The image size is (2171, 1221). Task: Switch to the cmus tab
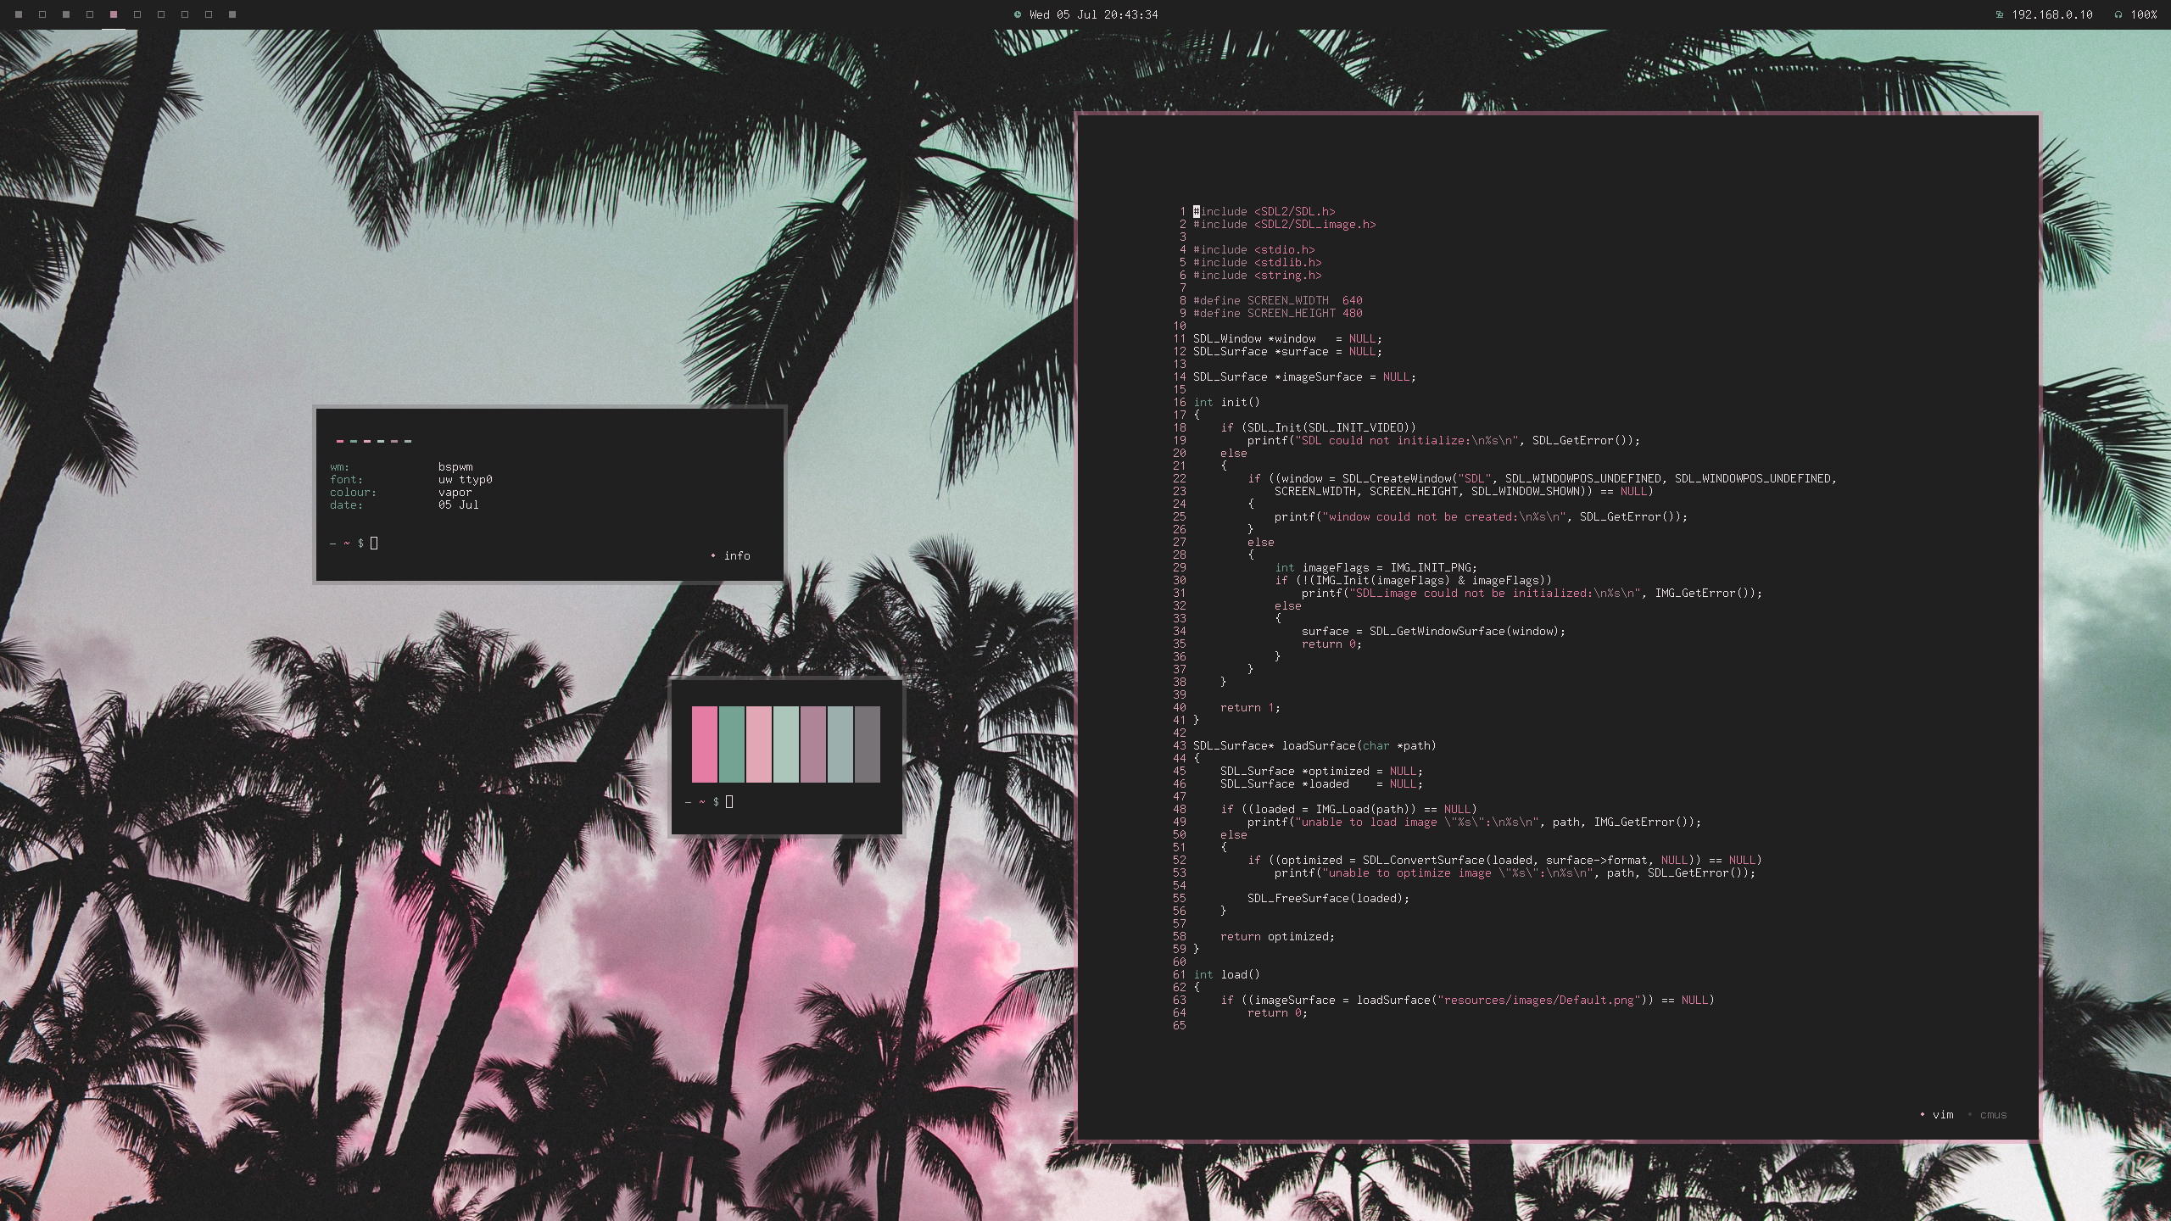(x=1993, y=1115)
